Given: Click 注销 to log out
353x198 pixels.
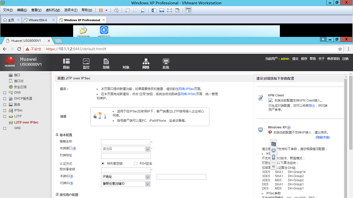Looking at the screenshot, I should tap(345, 59).
